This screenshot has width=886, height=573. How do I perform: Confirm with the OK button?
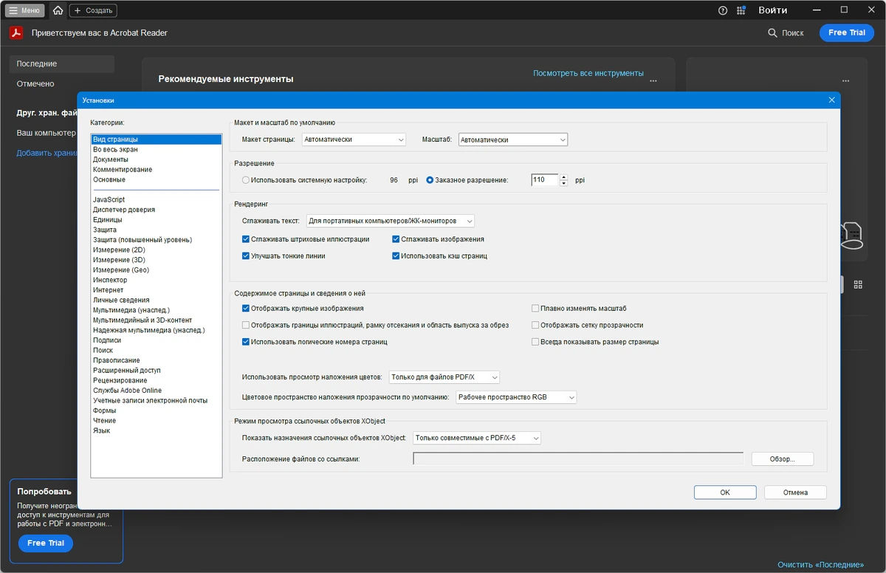(725, 493)
